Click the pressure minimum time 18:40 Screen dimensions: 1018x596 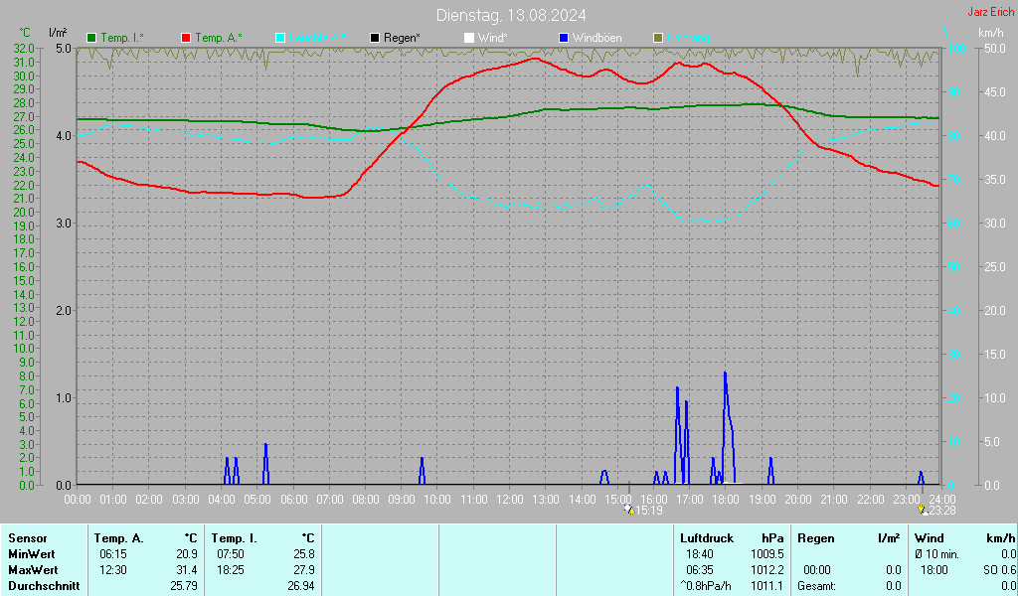[x=699, y=554]
